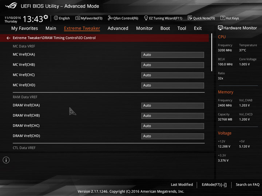Click the Qfan Control fan icon
262x196 pixels.
pos(110,18)
